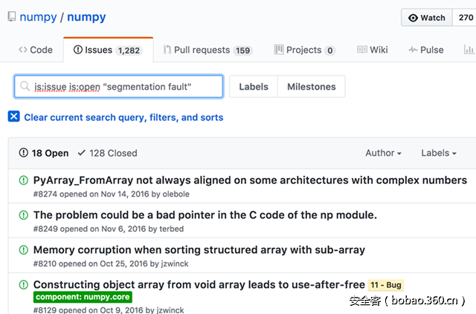Viewport: 476px width, 314px height.
Task: Show the 128 Closed issues
Action: click(x=107, y=153)
